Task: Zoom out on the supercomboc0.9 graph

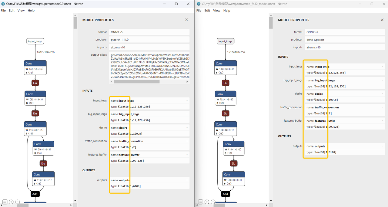Action: point(18,202)
